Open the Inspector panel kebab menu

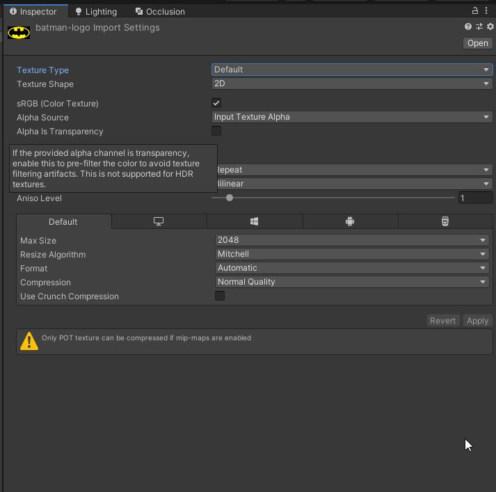point(486,10)
